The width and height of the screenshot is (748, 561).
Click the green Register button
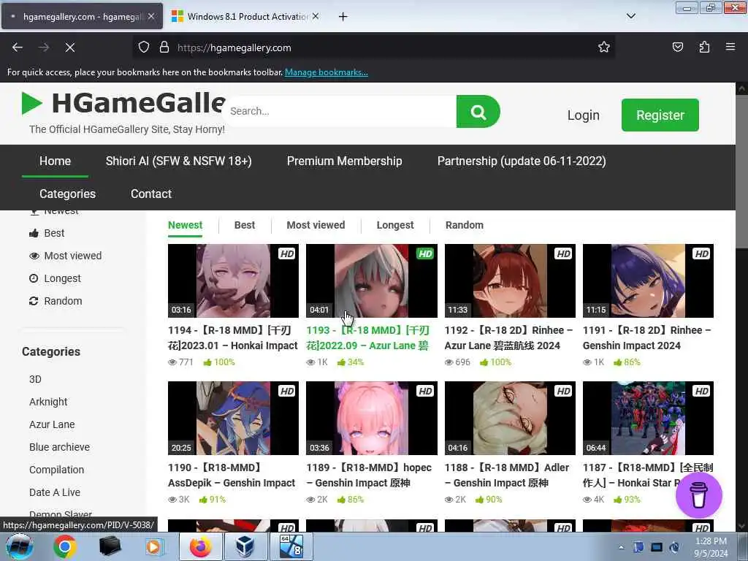click(x=660, y=115)
